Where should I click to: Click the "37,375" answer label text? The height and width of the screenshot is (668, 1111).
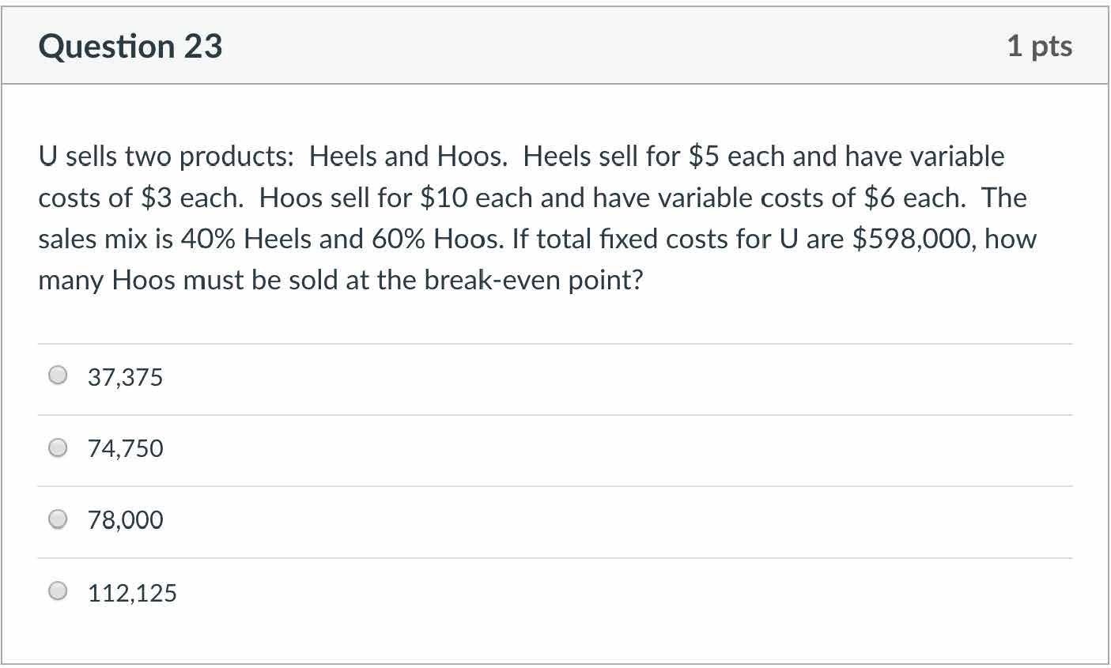pyautogui.click(x=125, y=377)
